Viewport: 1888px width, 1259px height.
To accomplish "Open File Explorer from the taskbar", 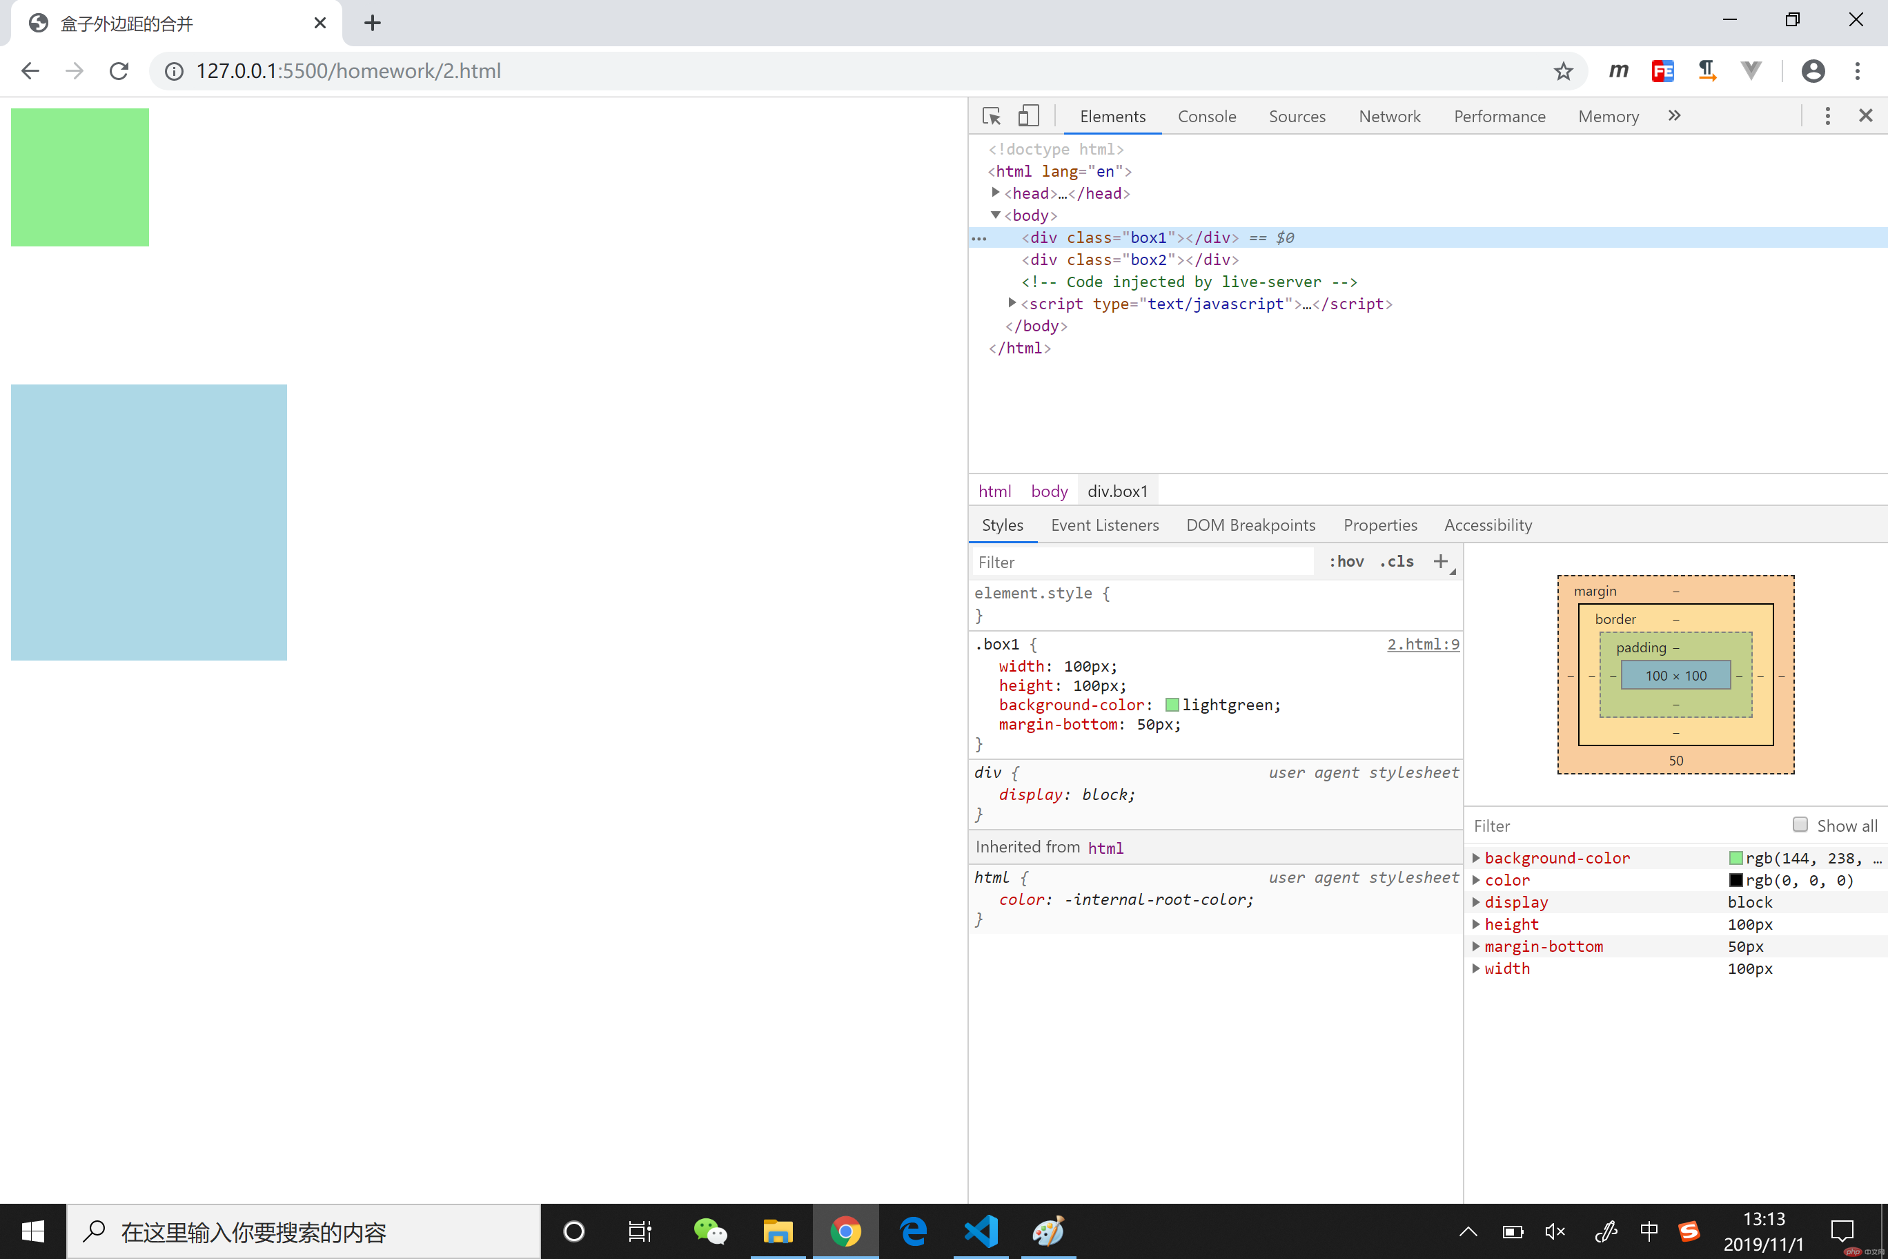I will tap(778, 1231).
